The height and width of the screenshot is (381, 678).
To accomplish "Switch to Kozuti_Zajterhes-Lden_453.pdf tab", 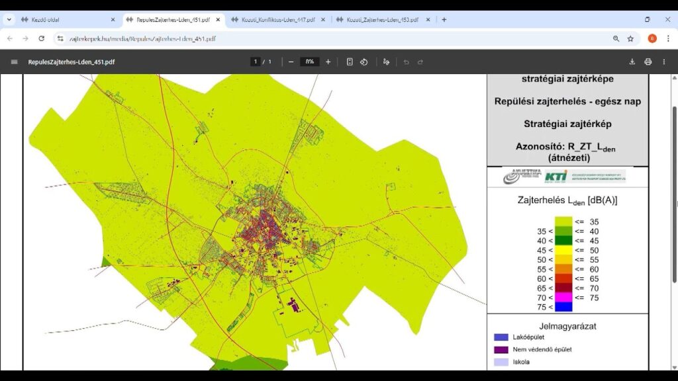I will 382,20.
